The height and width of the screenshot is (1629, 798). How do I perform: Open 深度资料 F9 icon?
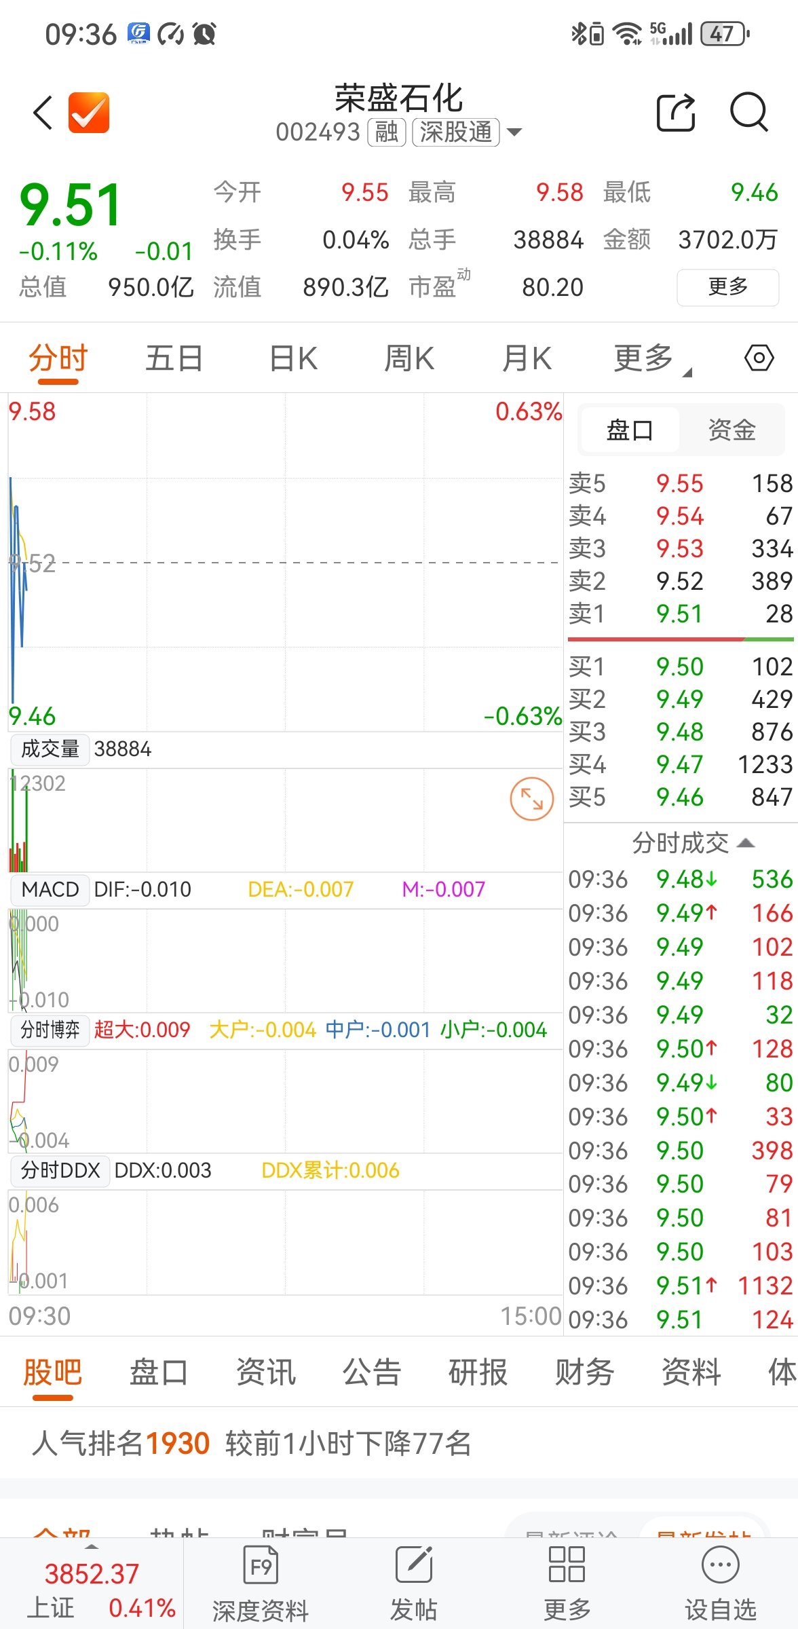pos(261,1584)
